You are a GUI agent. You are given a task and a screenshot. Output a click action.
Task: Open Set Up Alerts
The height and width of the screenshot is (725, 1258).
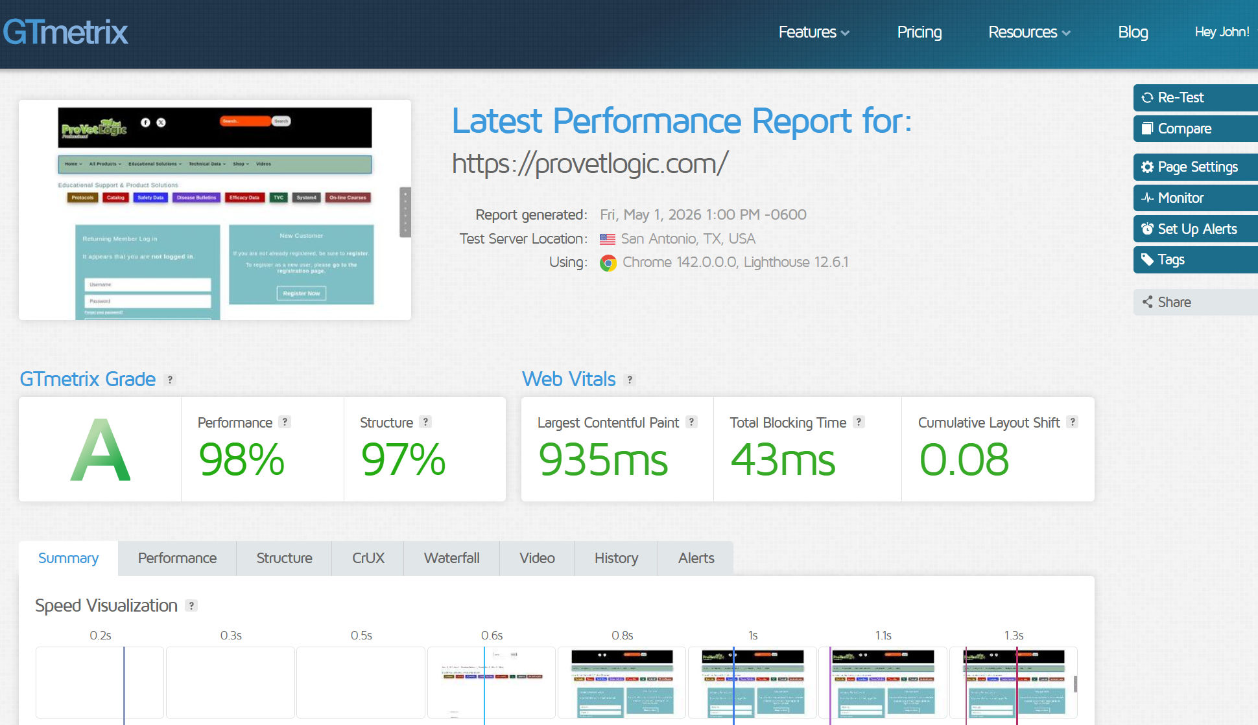[1195, 229]
